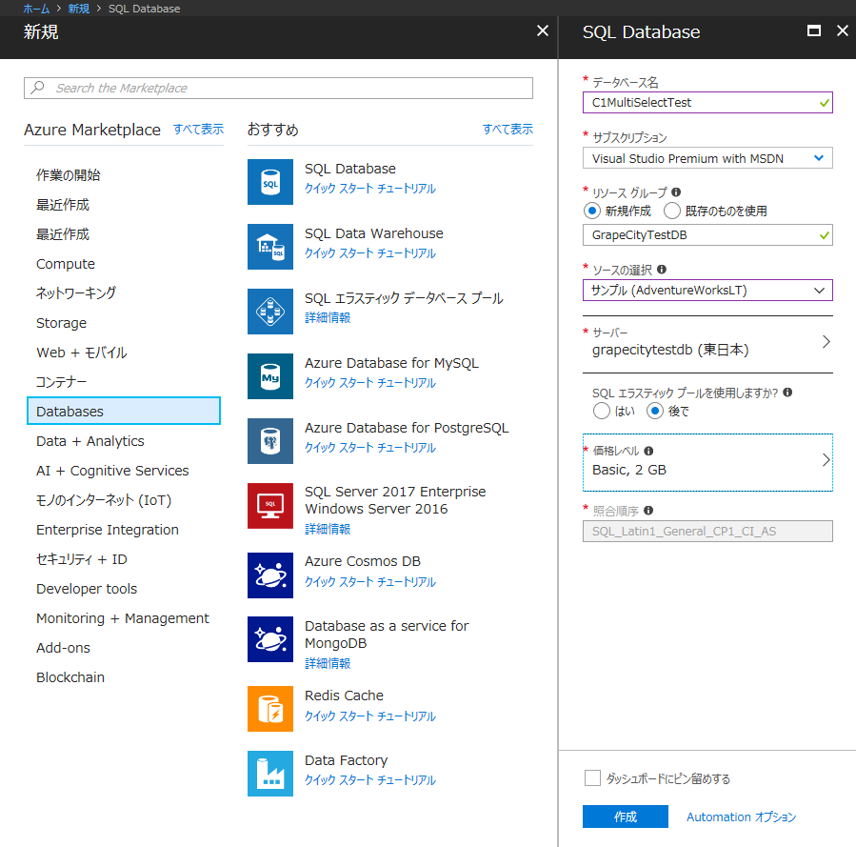Select Databases category
The image size is (856, 847).
(124, 412)
